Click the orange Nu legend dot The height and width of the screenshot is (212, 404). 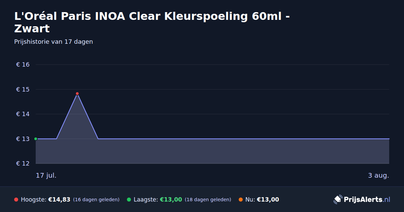[x=241, y=200]
